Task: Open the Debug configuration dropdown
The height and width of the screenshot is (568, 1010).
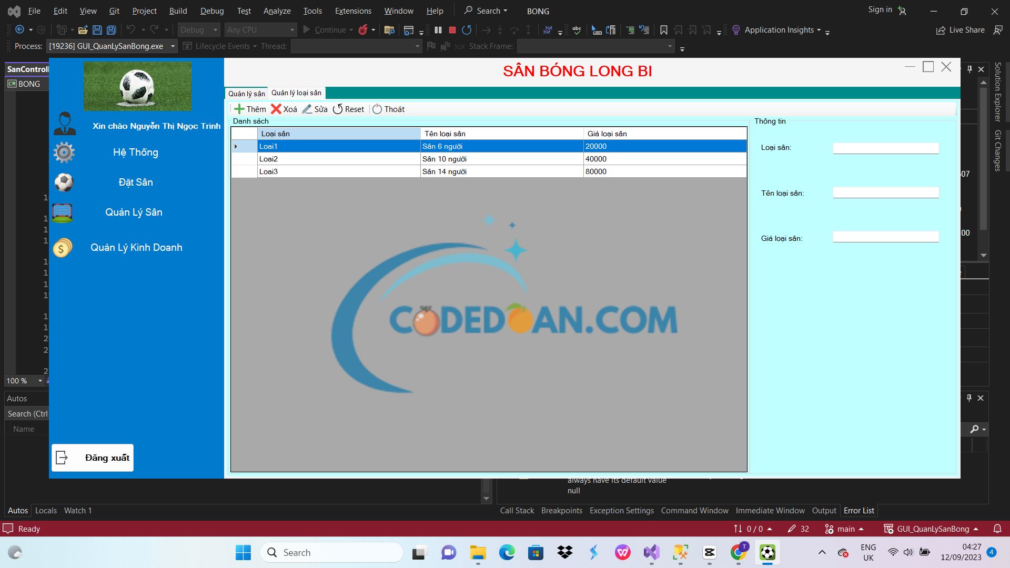Action: [199, 30]
